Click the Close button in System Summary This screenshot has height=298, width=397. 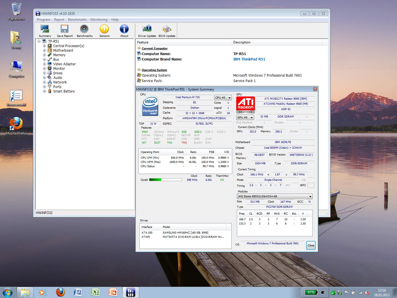(311, 245)
